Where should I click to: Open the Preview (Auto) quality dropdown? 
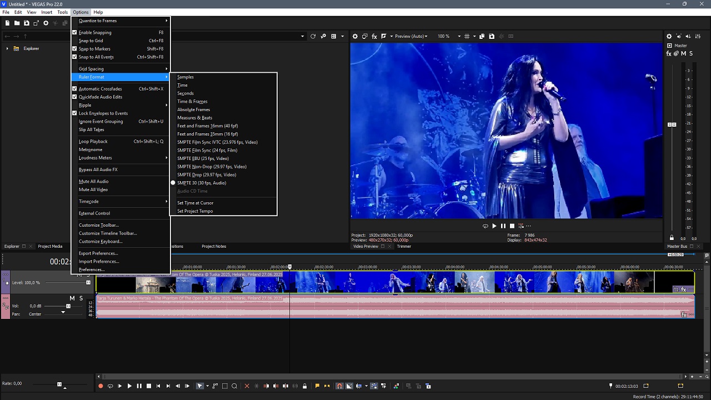(411, 37)
